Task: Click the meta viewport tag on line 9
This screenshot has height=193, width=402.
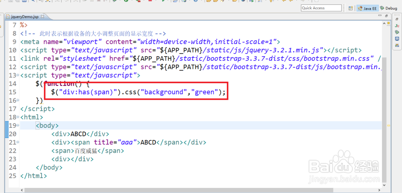Action: point(150,42)
